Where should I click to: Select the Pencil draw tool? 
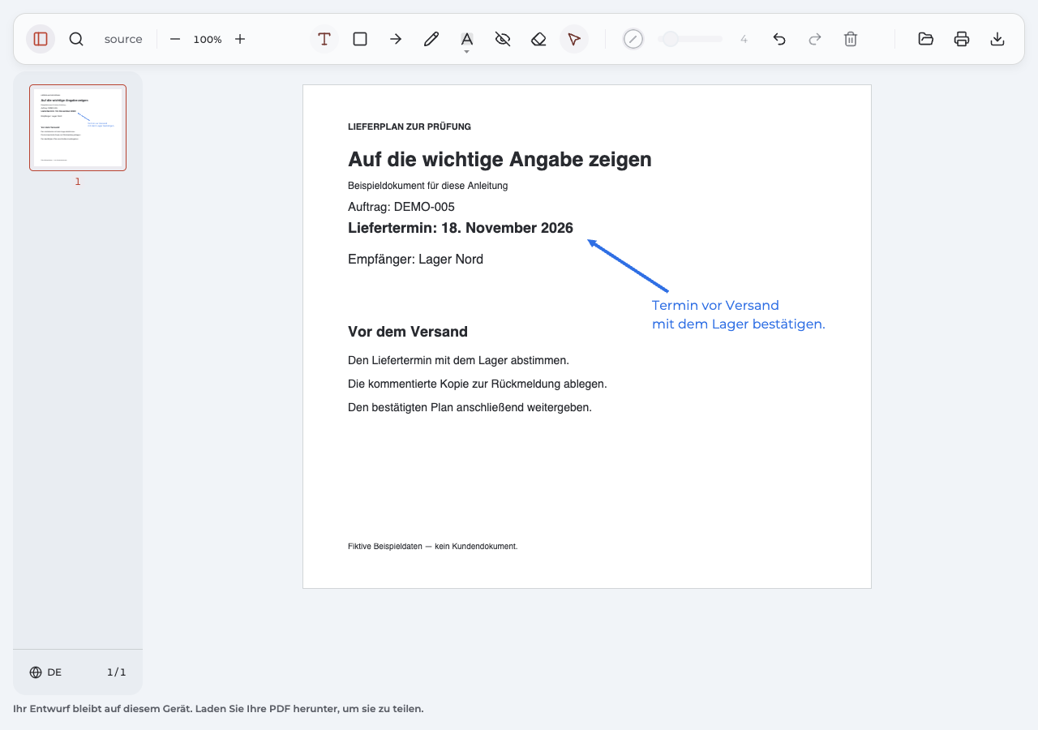[x=431, y=39]
